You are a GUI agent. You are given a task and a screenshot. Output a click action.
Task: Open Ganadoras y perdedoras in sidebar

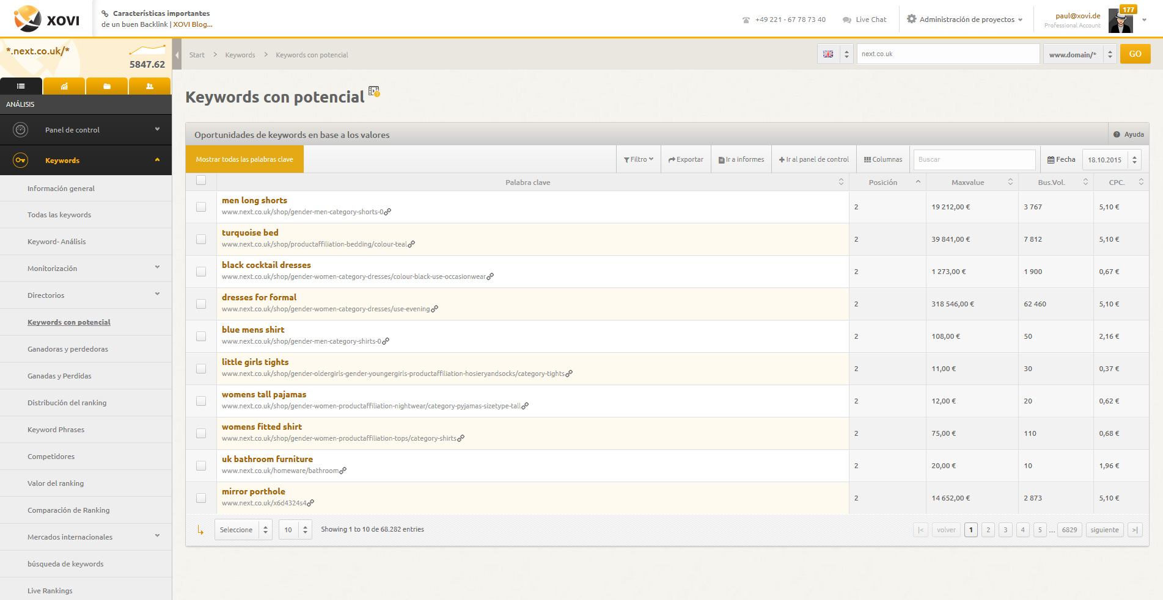click(68, 349)
